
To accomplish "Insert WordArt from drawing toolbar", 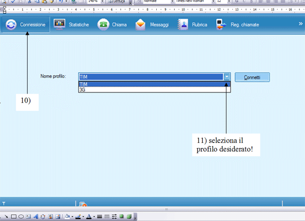I will click(x=36, y=217).
